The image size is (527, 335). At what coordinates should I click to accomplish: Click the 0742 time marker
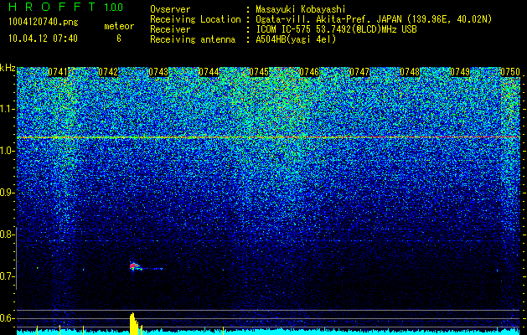[x=108, y=72]
